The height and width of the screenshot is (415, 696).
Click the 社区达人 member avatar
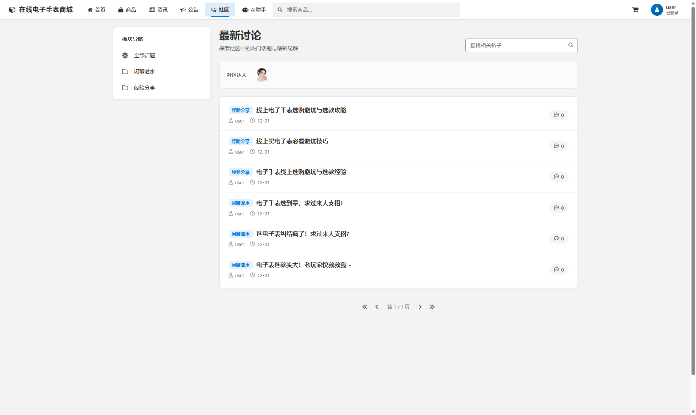click(261, 75)
